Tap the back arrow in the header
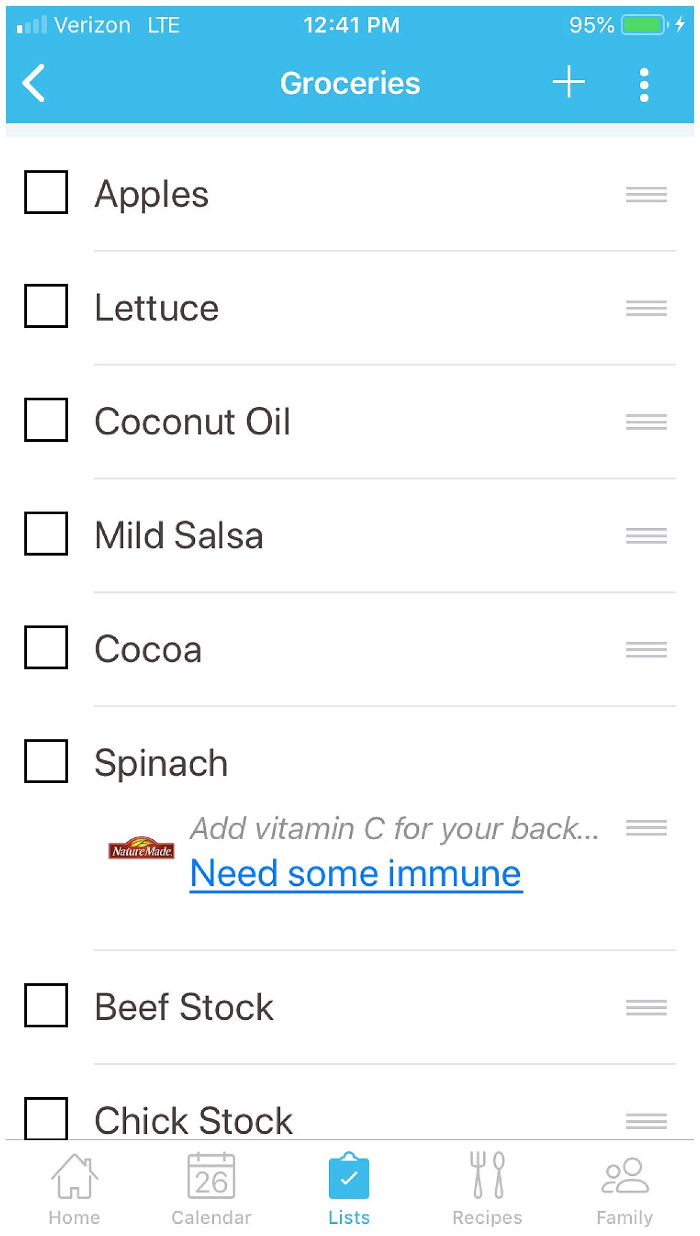Image resolution: width=700 pixels, height=1236 pixels. coord(34,83)
